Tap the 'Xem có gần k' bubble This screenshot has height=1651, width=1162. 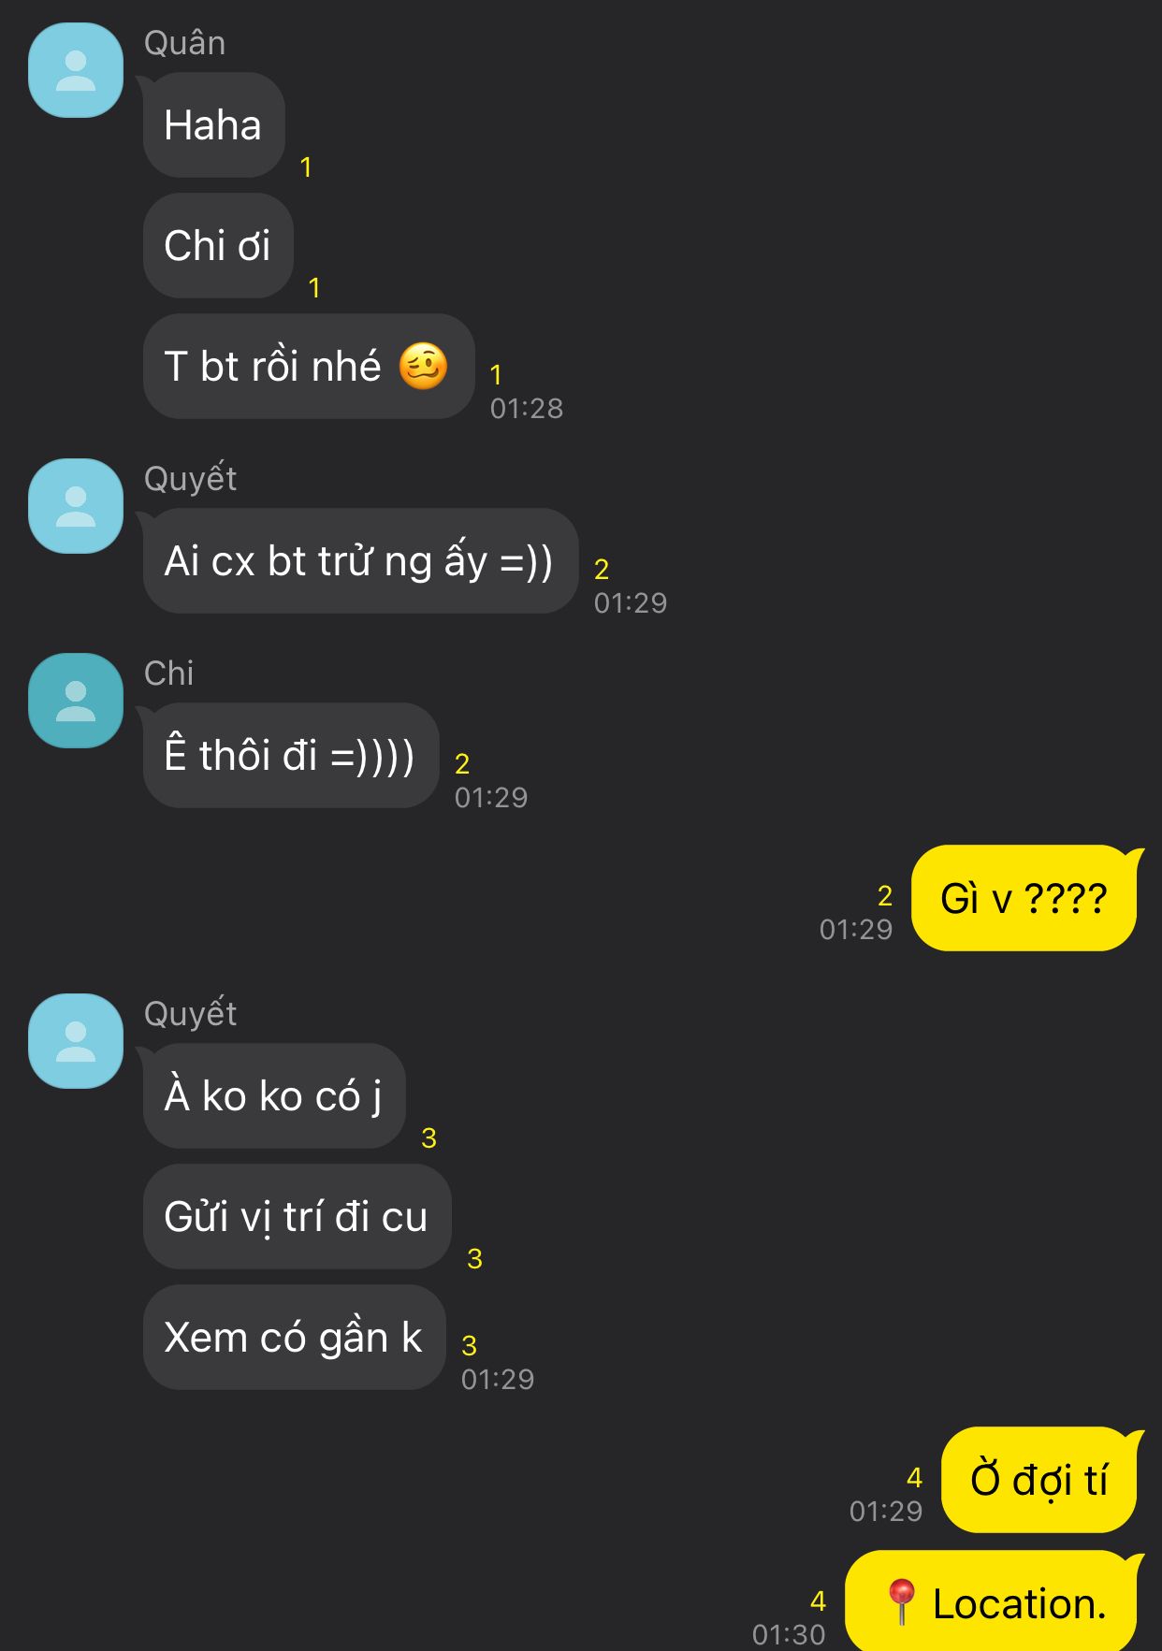(295, 1338)
